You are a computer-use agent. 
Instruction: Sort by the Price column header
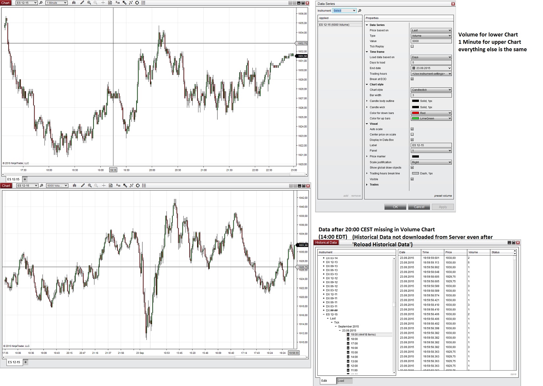tap(455, 252)
